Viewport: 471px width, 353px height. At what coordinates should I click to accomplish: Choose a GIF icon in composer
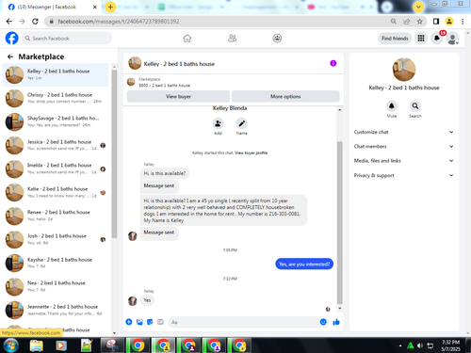160,322
